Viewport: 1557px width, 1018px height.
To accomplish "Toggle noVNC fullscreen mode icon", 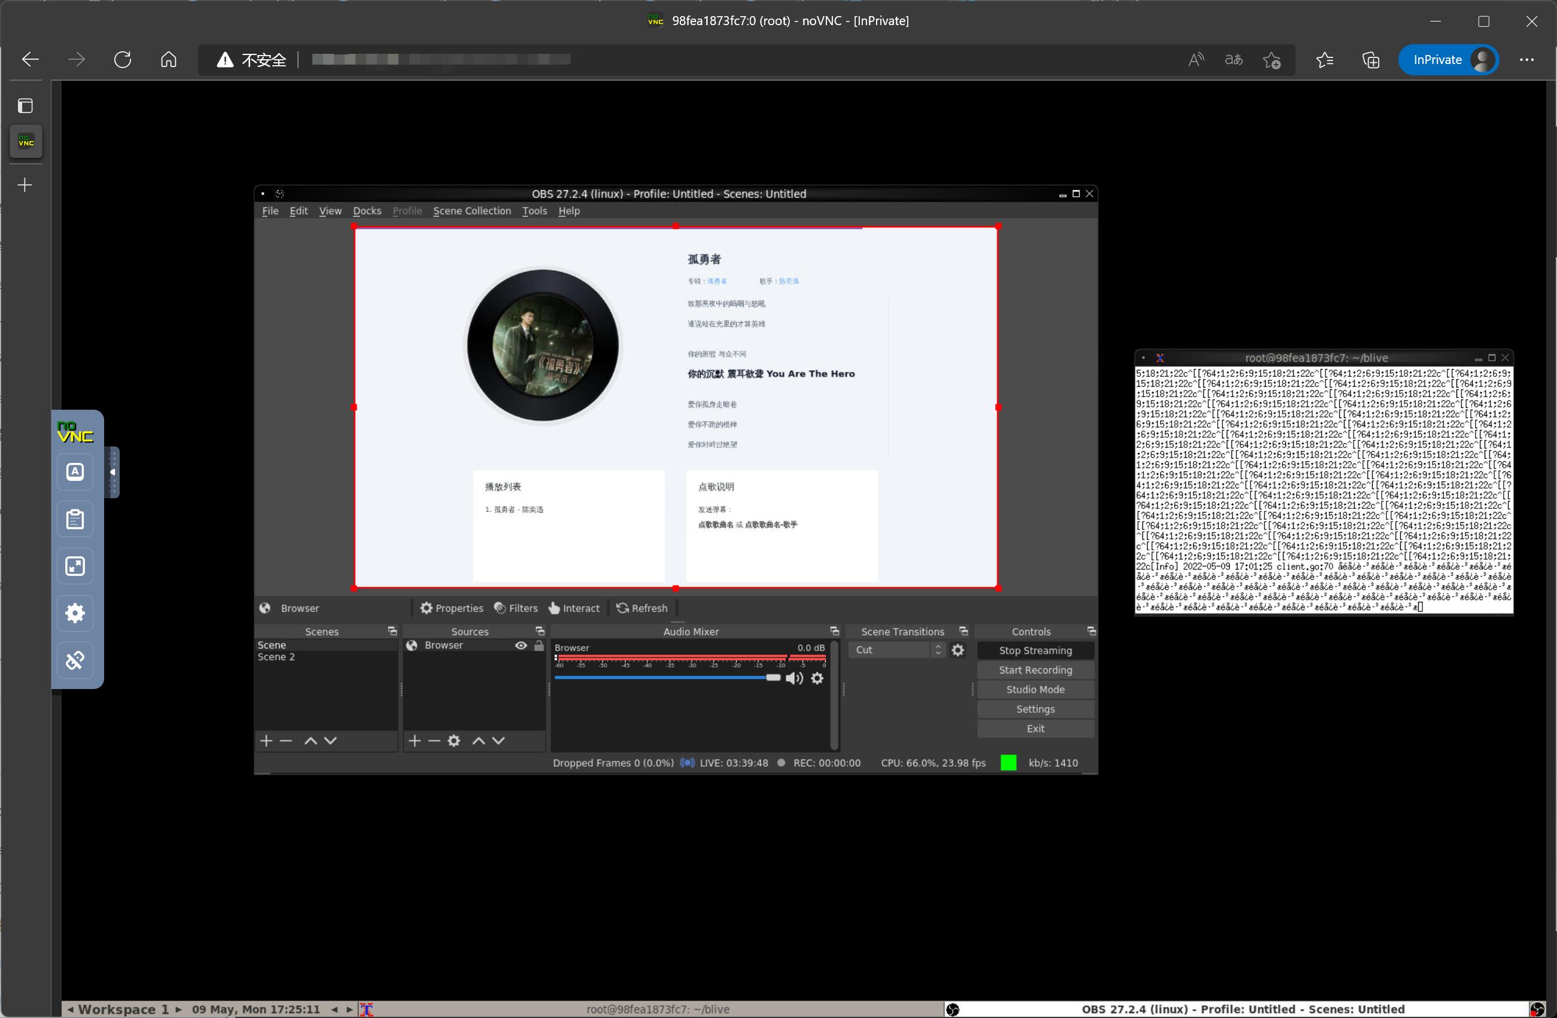I will click(x=75, y=566).
